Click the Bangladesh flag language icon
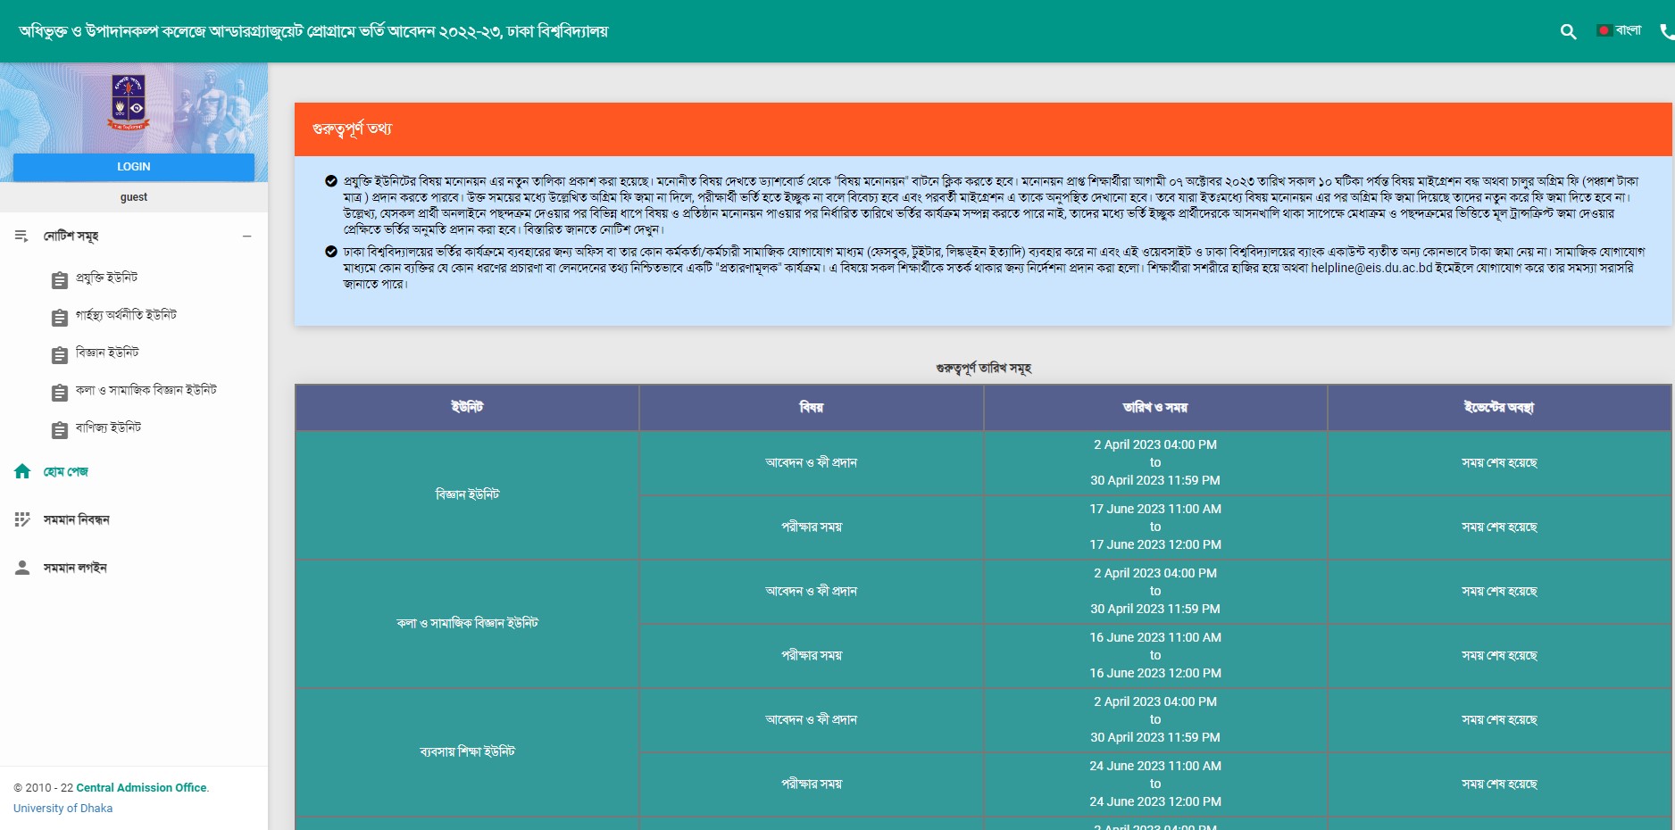1675x830 pixels. (1604, 30)
